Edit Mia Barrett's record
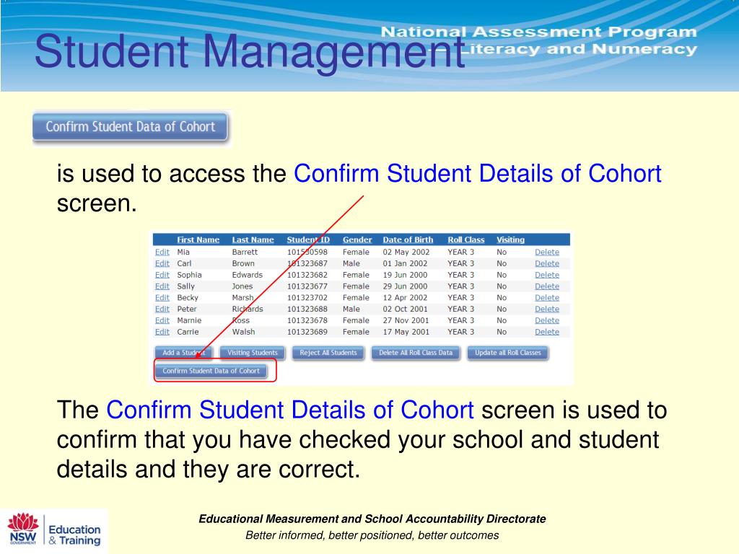The width and height of the screenshot is (739, 554). [x=162, y=252]
